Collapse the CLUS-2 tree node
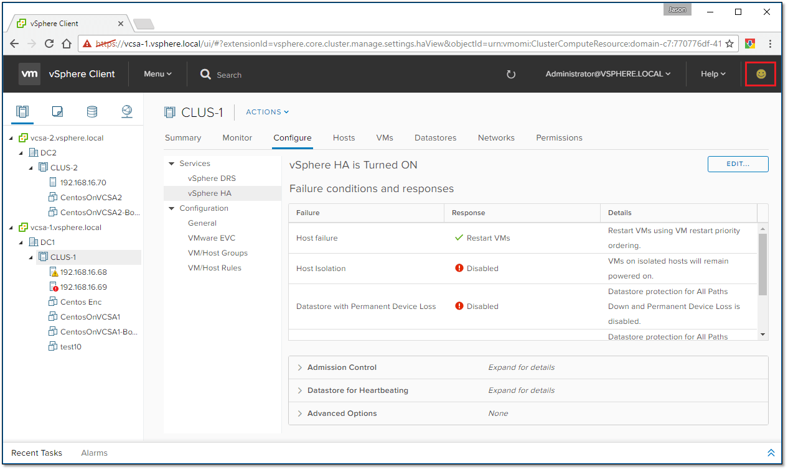This screenshot has width=788, height=470. pyautogui.click(x=31, y=168)
